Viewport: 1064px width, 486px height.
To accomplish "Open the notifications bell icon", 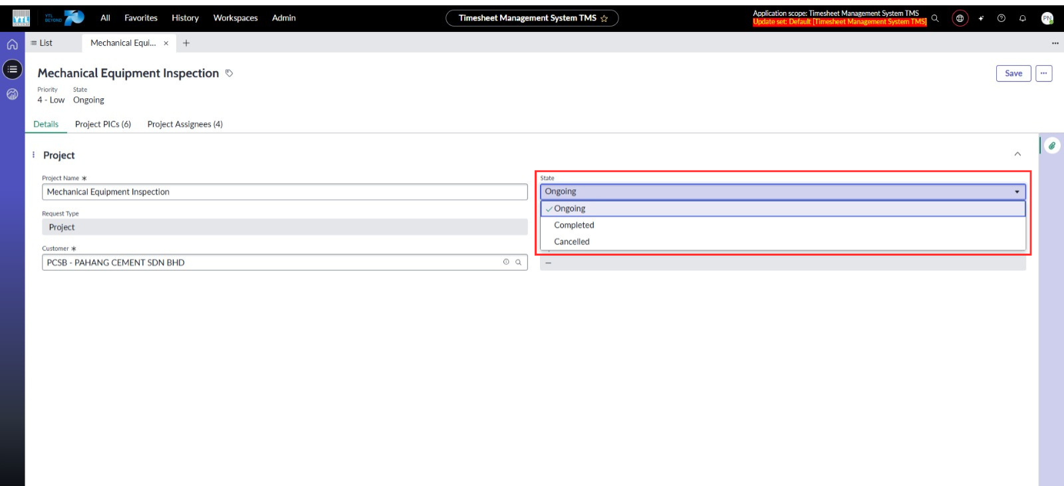I will pos(1022,19).
